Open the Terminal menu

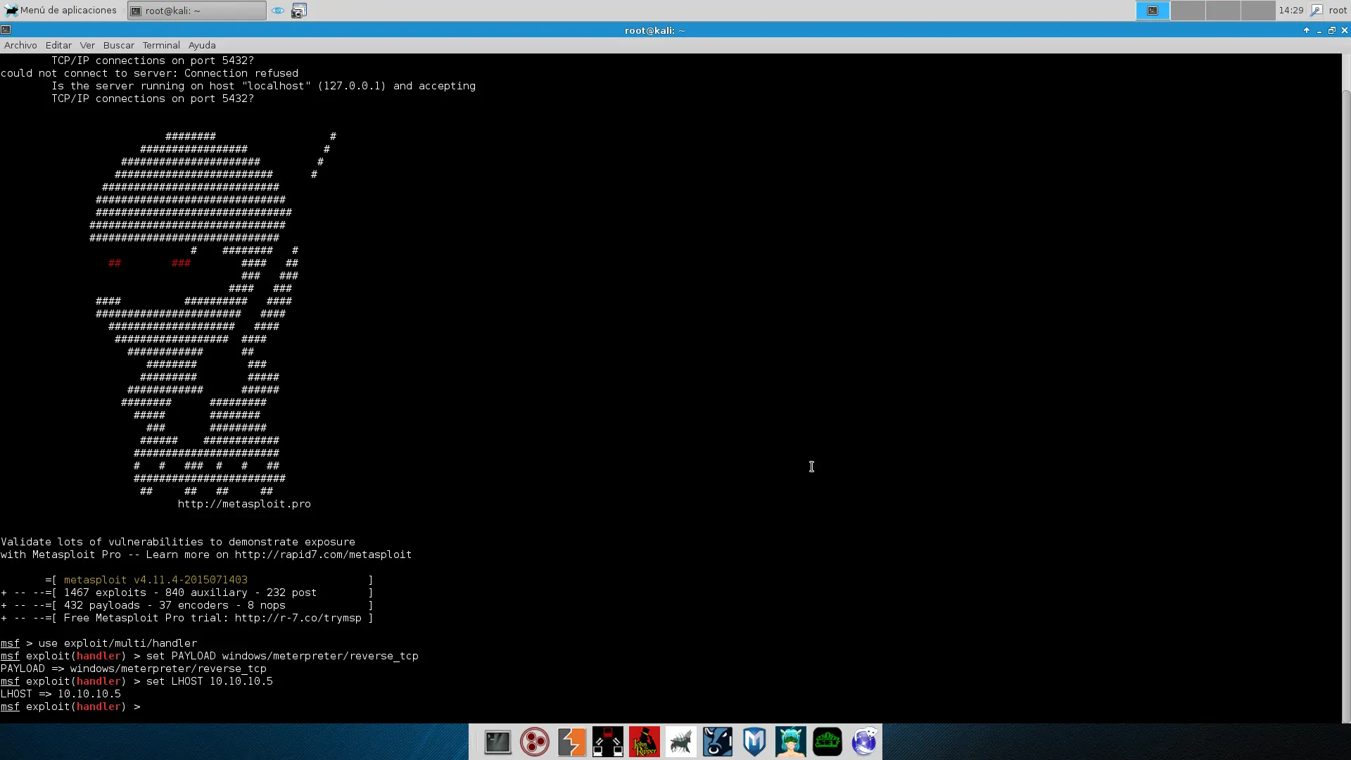[x=161, y=45]
